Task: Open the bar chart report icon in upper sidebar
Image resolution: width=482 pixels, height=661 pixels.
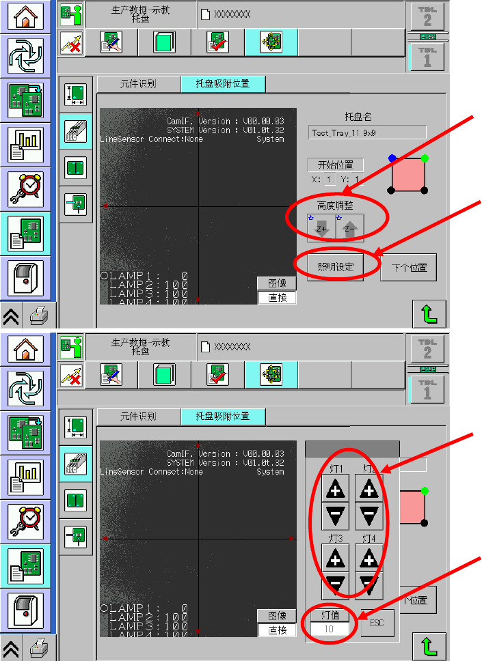Action: pos(26,145)
